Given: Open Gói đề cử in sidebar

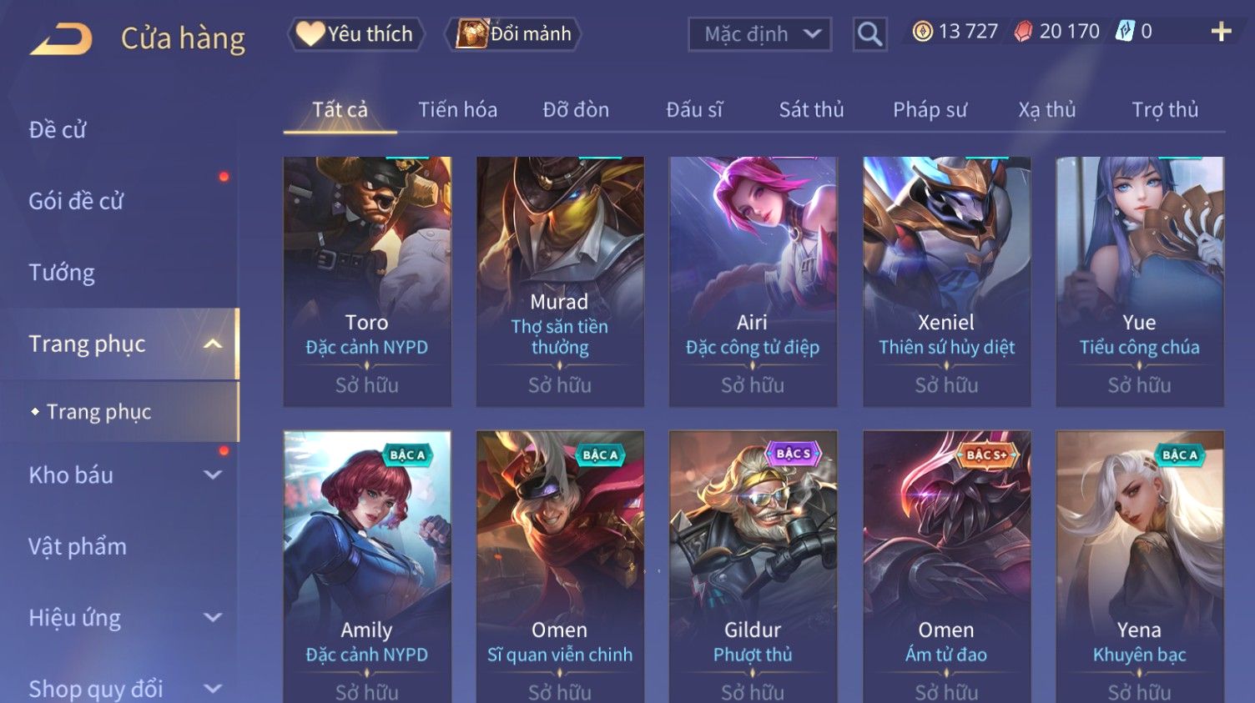Looking at the screenshot, I should (x=76, y=201).
